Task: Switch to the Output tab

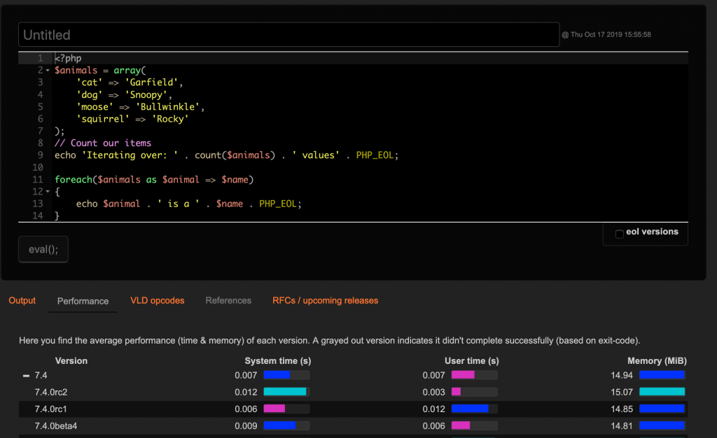Action: point(22,301)
